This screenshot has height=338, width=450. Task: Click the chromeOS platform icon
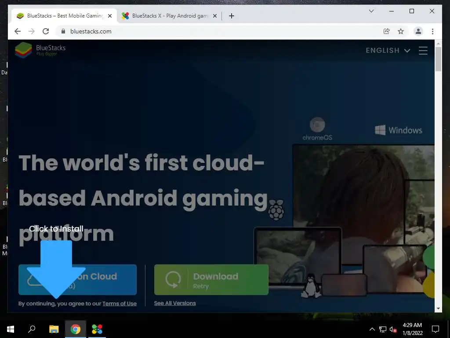317,129
